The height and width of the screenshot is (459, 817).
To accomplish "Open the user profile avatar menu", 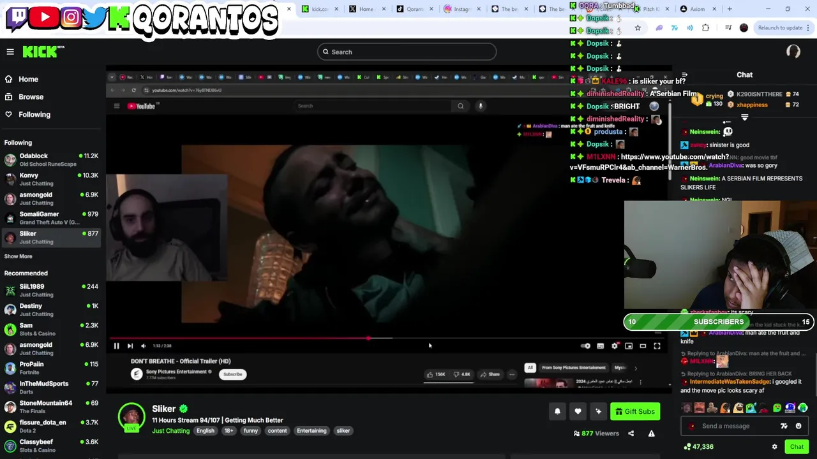I will 793,52.
